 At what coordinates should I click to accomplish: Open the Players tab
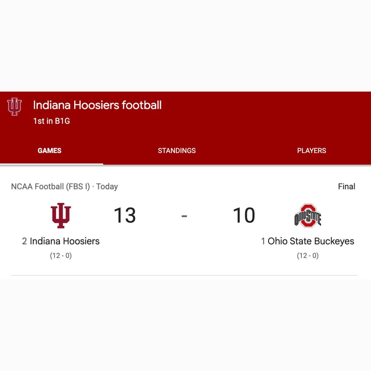click(311, 151)
